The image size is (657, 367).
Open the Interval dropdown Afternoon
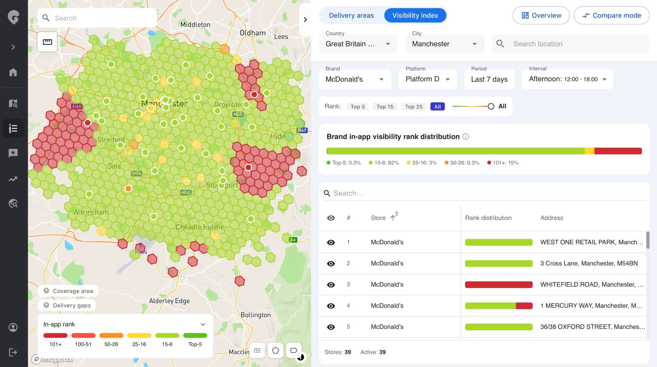tap(567, 79)
